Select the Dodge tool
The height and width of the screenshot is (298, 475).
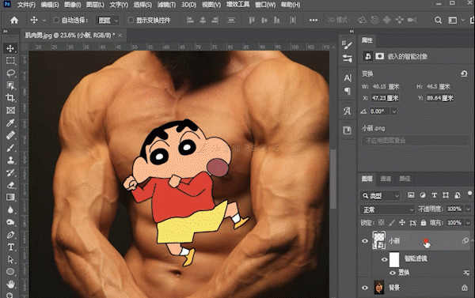click(x=10, y=222)
